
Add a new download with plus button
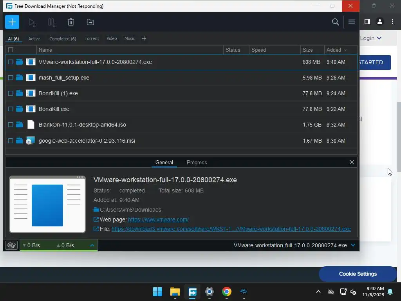[x=12, y=22]
